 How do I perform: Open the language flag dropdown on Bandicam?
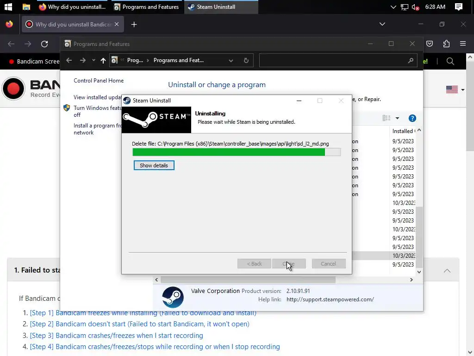(455, 89)
